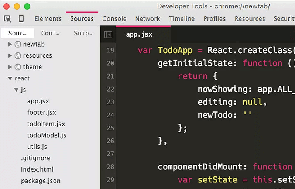Set breakpoint on line number 27
This screenshot has width=295, height=189.
110,154
